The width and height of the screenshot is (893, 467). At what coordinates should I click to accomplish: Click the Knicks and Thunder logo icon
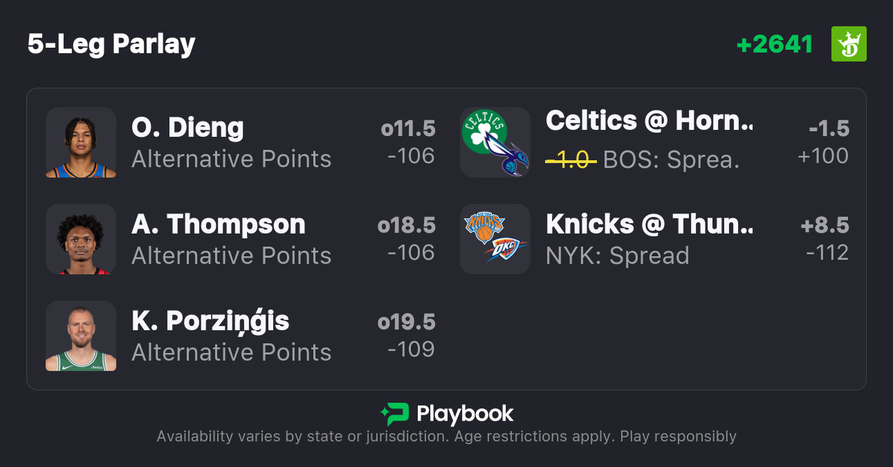click(495, 239)
